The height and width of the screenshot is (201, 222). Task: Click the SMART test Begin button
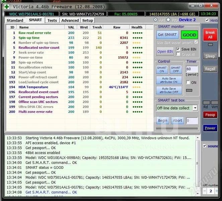pyautogui.click(x=163, y=121)
